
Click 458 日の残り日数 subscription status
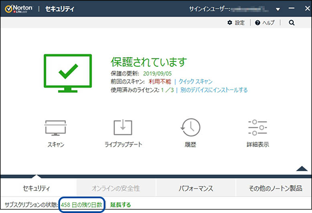[x=82, y=205]
